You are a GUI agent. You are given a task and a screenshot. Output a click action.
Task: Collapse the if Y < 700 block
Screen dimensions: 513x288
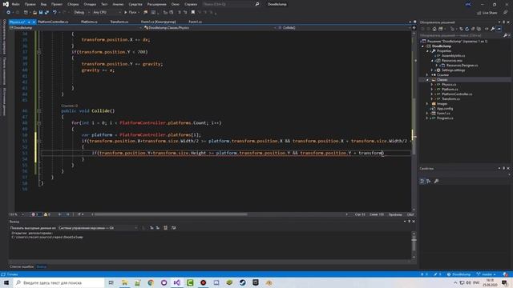pyautogui.click(x=39, y=52)
